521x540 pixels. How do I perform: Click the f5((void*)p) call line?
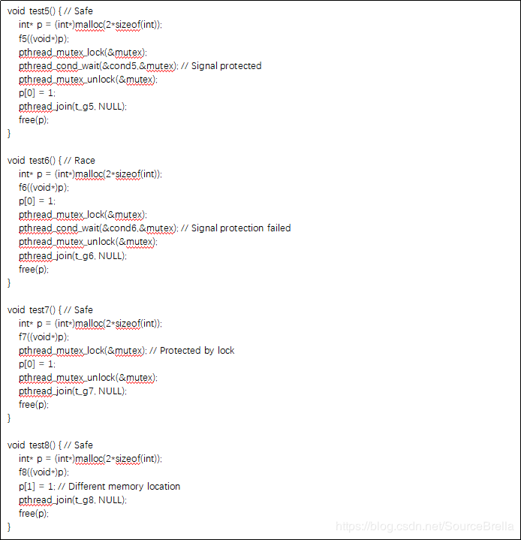44,38
